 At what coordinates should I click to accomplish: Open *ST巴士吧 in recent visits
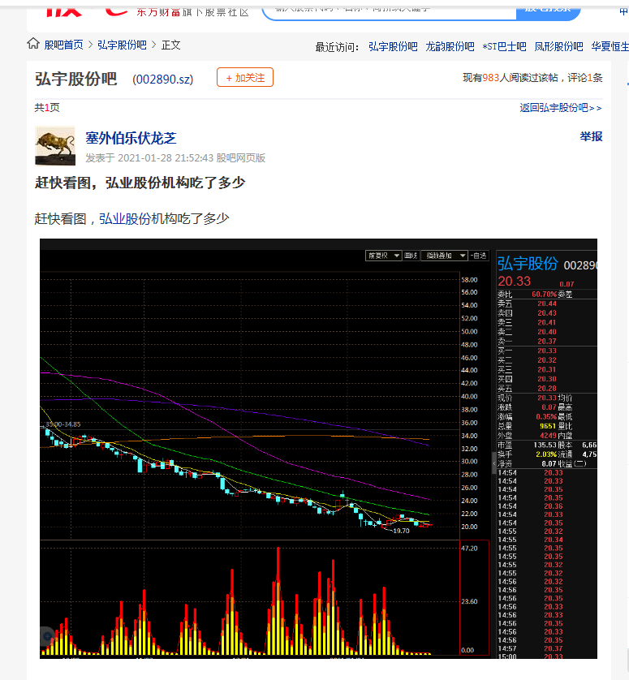504,46
